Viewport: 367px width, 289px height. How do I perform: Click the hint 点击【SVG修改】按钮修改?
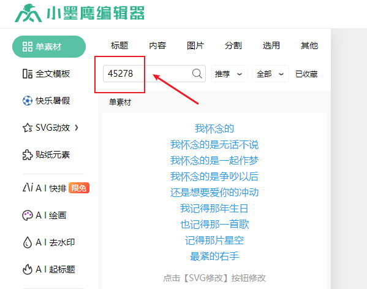(x=214, y=278)
